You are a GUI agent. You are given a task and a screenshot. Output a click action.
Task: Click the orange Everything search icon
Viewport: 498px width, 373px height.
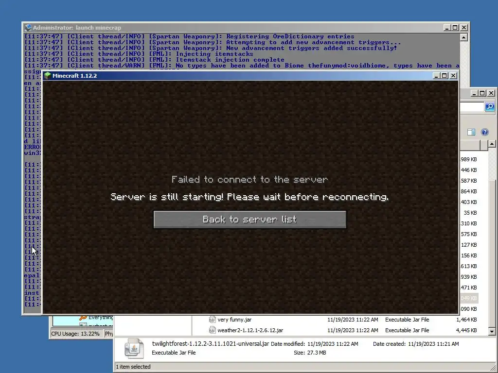pos(83,317)
